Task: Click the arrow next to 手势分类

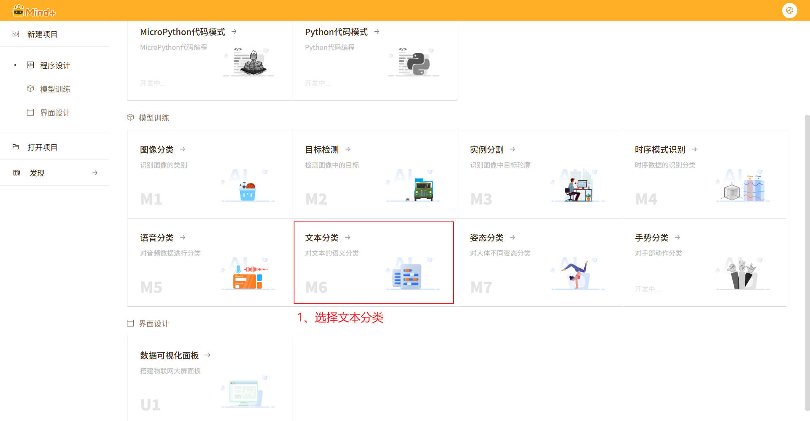Action: [x=678, y=237]
